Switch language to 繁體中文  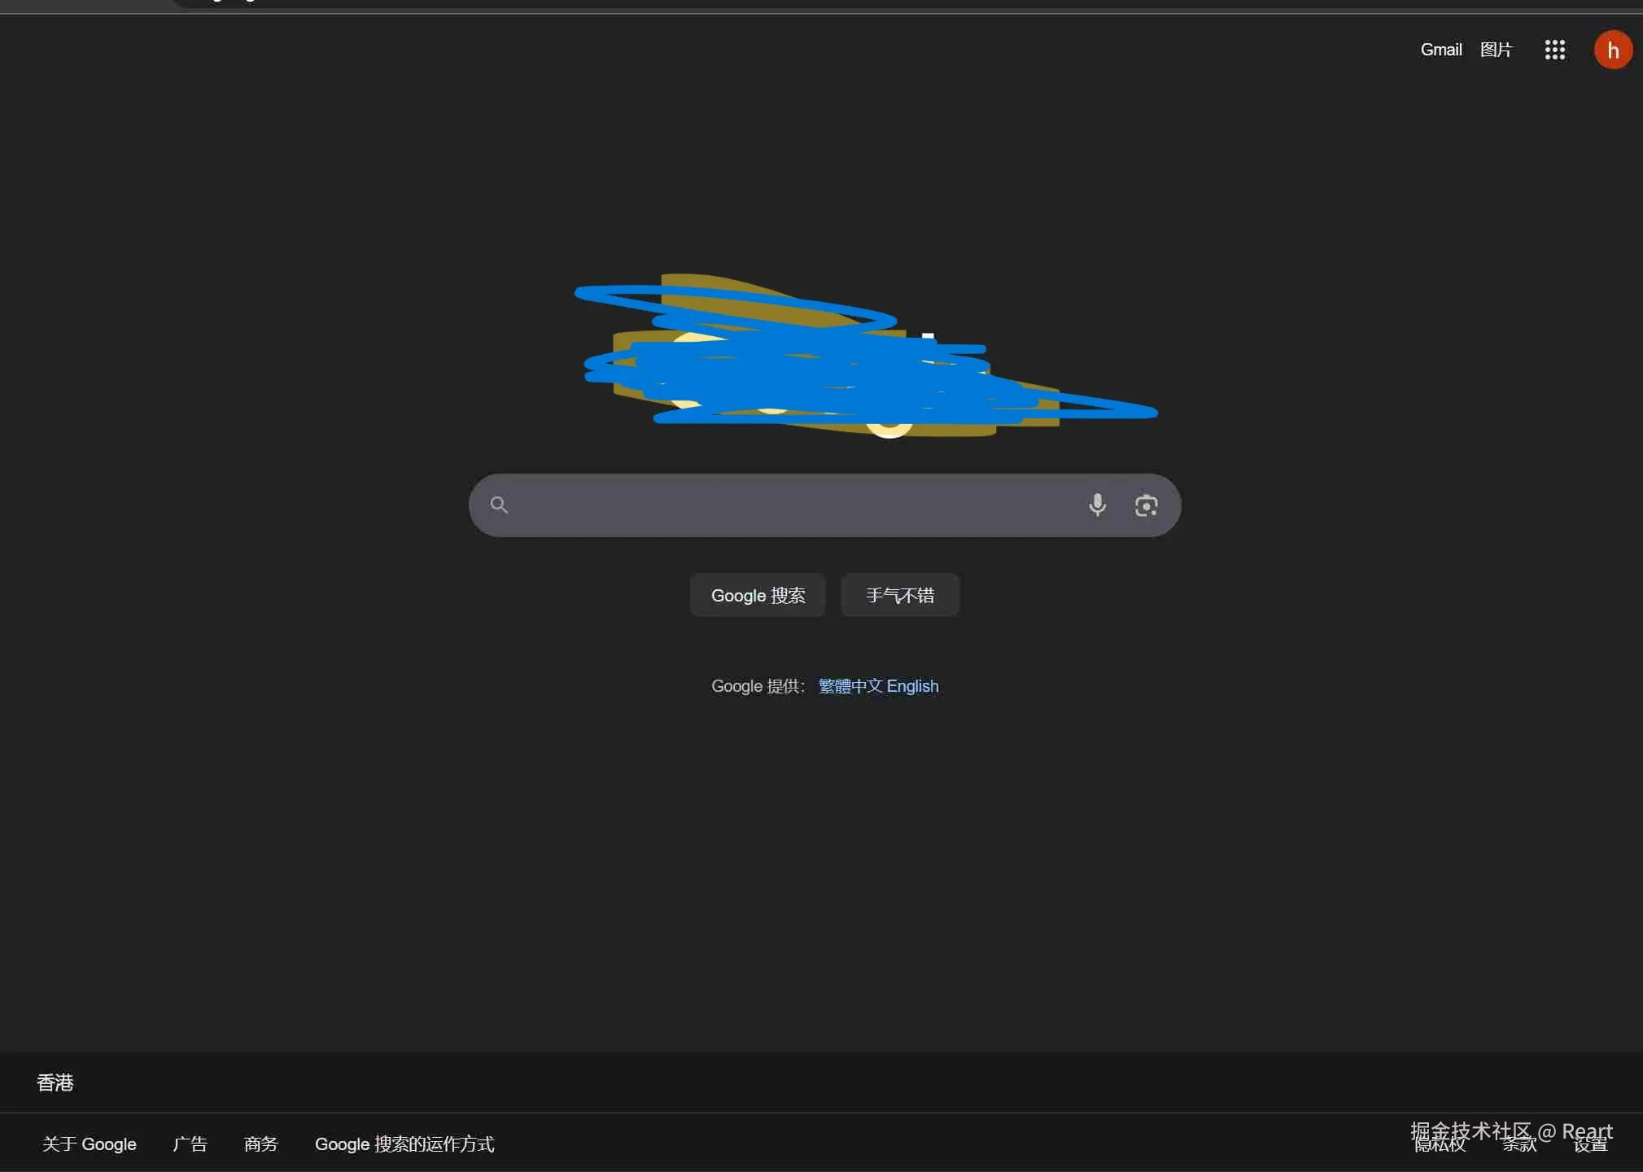tap(850, 686)
